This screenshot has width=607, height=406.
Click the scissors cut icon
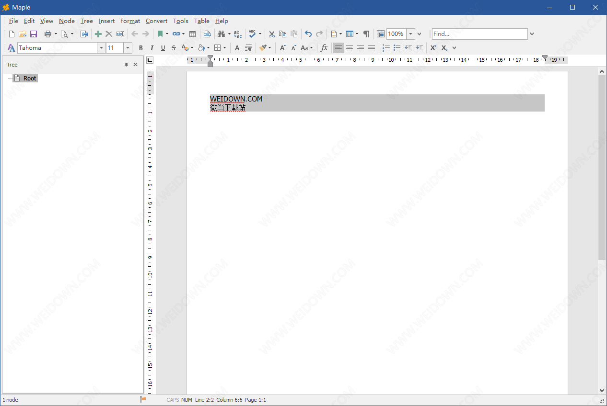coord(272,34)
